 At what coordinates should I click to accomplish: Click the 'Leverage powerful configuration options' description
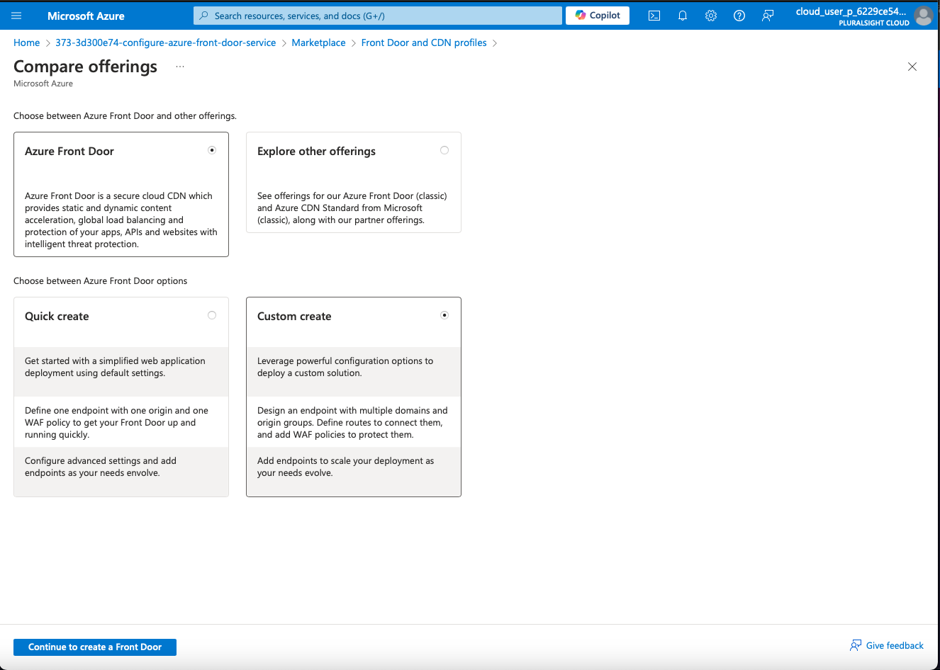click(345, 367)
